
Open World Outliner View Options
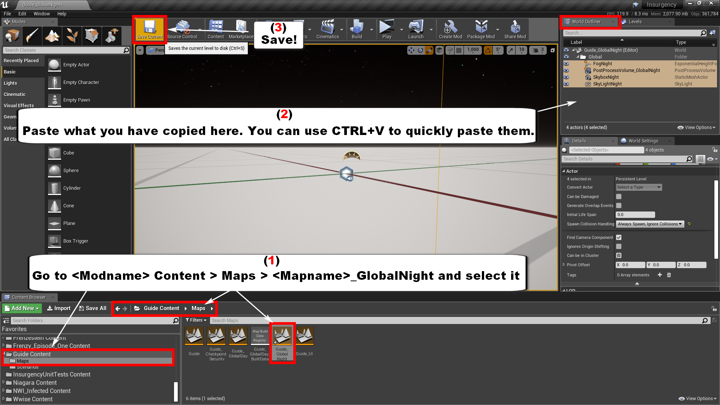click(696, 127)
